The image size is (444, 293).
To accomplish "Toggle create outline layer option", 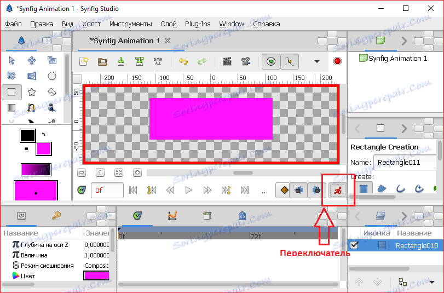I will click(x=400, y=189).
